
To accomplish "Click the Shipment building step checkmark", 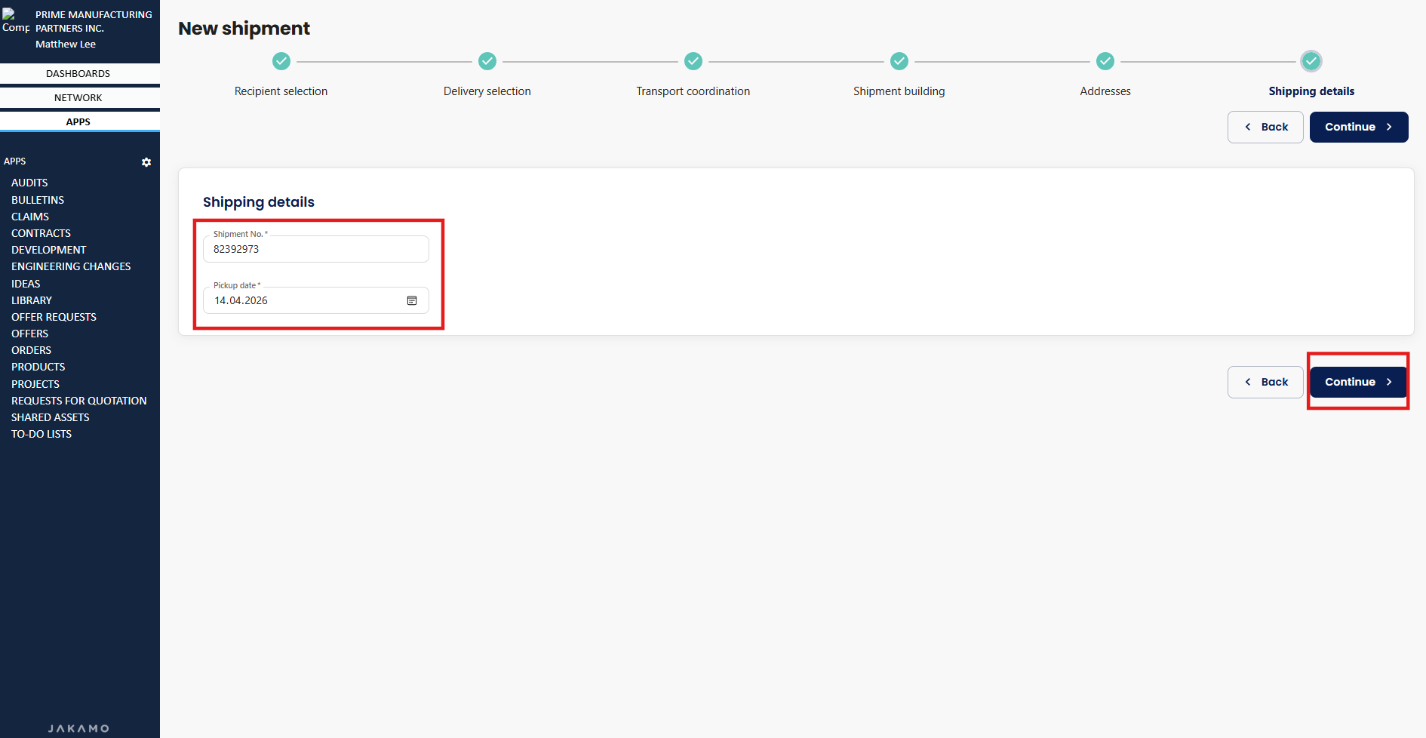I will (899, 61).
